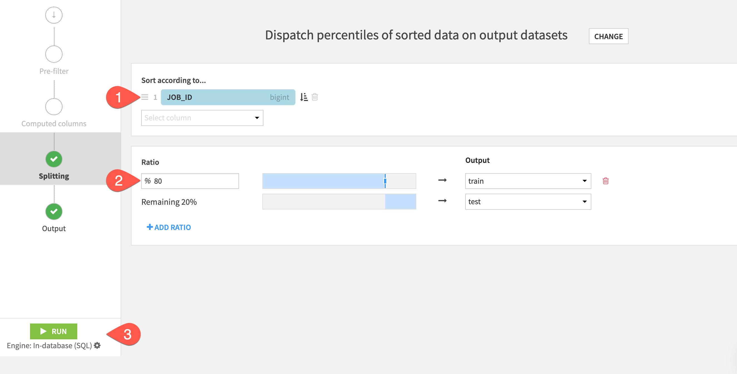Expand the test output dropdown

pyautogui.click(x=528, y=202)
